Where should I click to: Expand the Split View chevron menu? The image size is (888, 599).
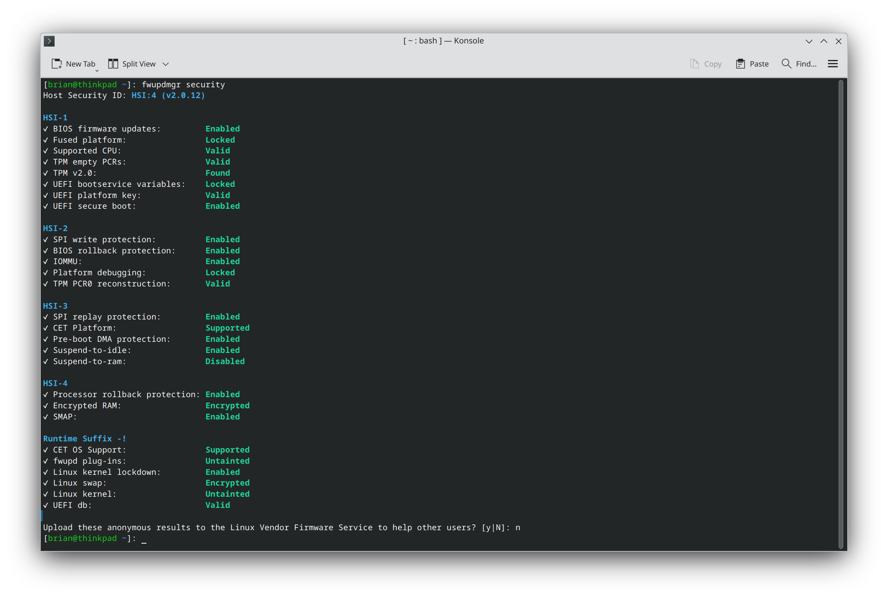pos(166,64)
